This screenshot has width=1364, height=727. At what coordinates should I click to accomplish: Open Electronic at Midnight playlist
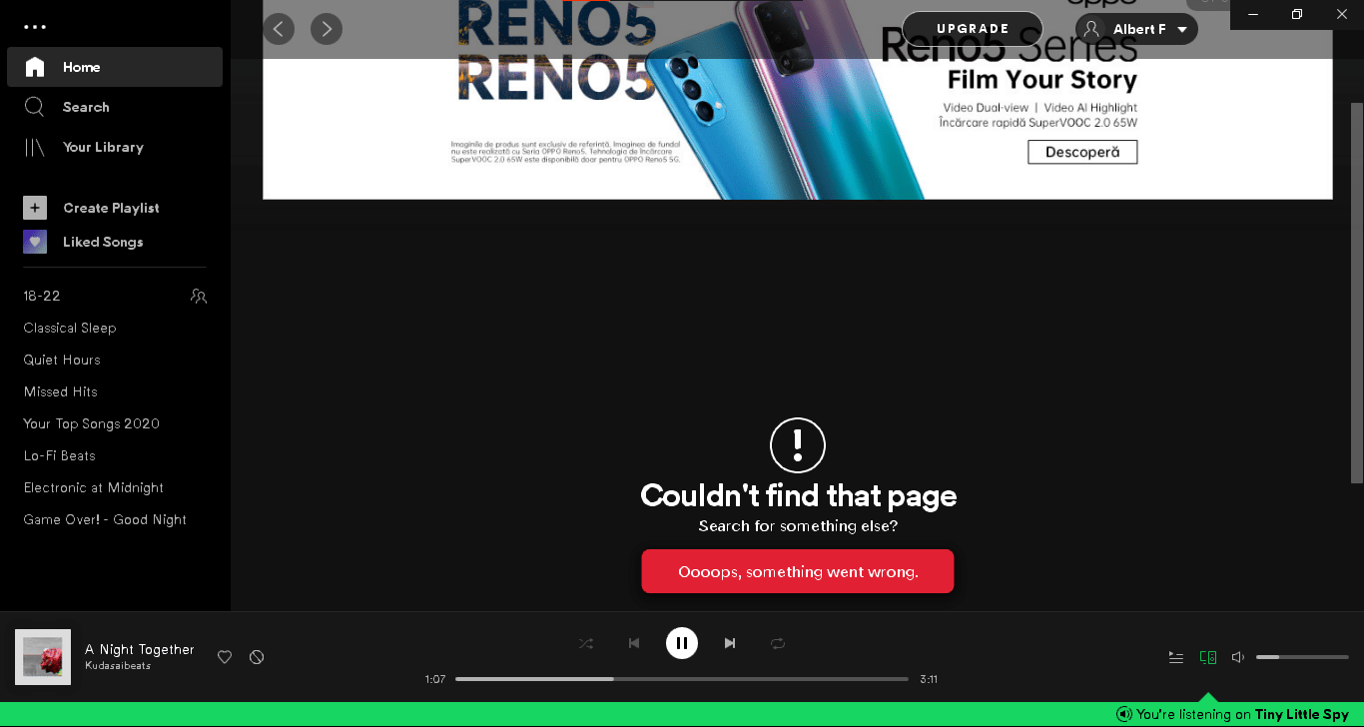point(94,487)
